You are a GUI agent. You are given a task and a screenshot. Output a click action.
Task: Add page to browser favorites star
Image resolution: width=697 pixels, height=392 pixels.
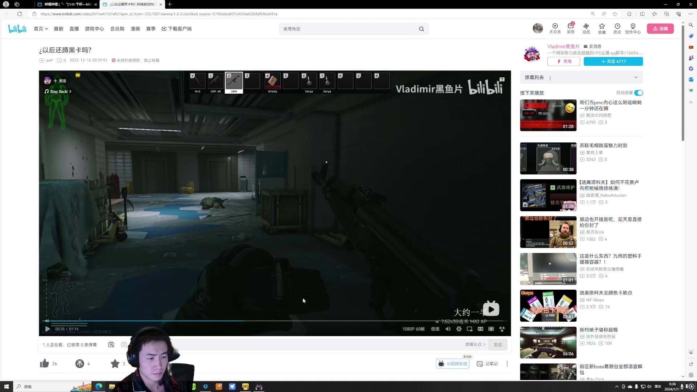615,14
